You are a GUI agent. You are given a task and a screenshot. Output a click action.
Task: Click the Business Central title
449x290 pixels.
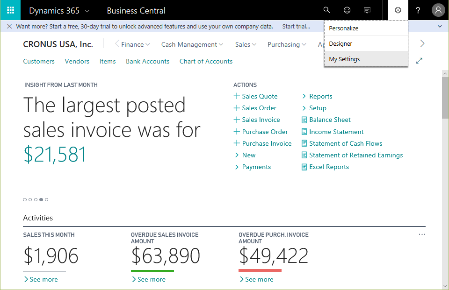[136, 11]
